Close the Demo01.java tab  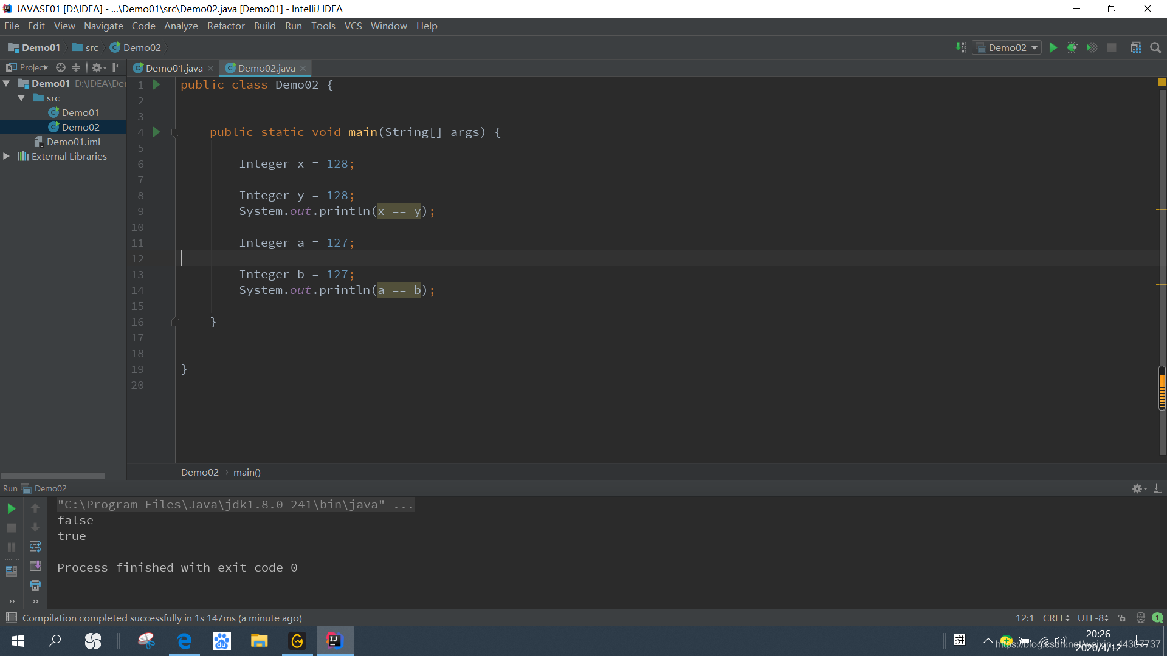point(210,68)
